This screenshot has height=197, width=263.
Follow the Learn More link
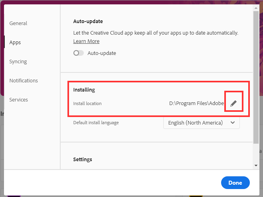coord(86,41)
